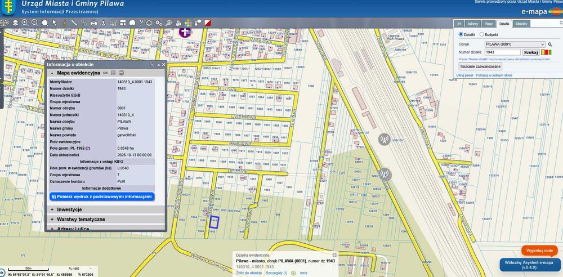Click the link icon in info window header
This screenshot has width=563, height=277.
click(152, 64)
